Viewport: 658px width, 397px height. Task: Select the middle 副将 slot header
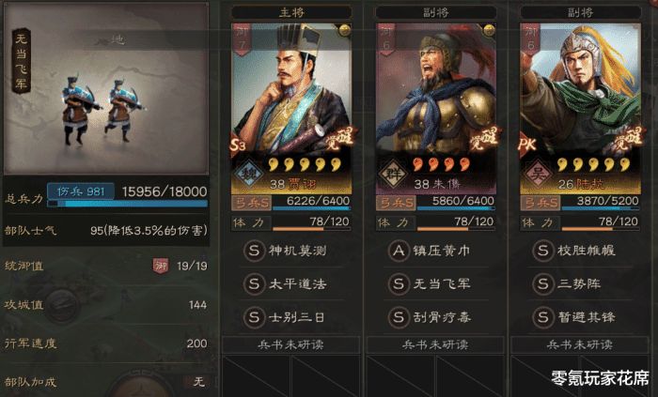435,12
